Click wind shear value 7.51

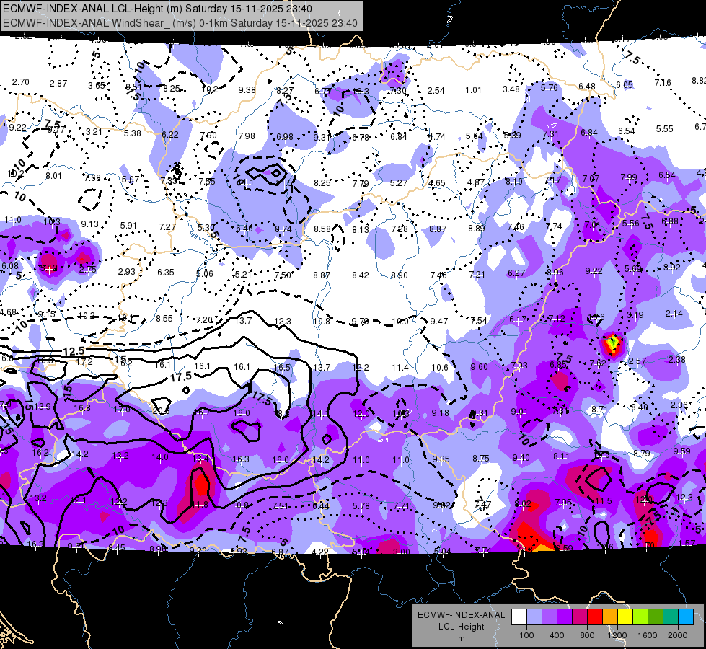click(281, 506)
